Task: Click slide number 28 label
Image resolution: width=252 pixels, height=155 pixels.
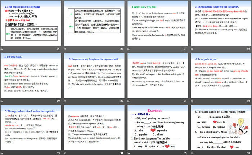Action: click(249, 49)
